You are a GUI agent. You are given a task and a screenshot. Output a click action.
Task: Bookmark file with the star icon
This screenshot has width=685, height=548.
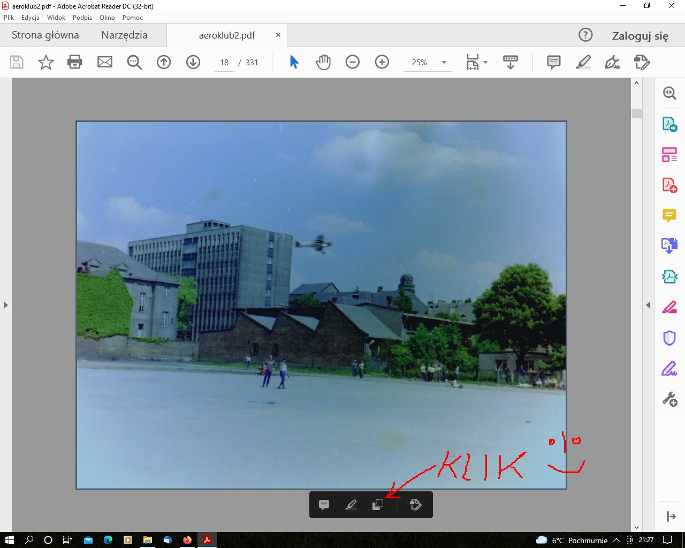(x=46, y=62)
